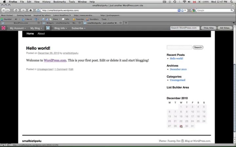This screenshot has width=236, height=147.
Task: Open the Stumblers toolbar button
Action: pyautogui.click(x=93, y=19)
